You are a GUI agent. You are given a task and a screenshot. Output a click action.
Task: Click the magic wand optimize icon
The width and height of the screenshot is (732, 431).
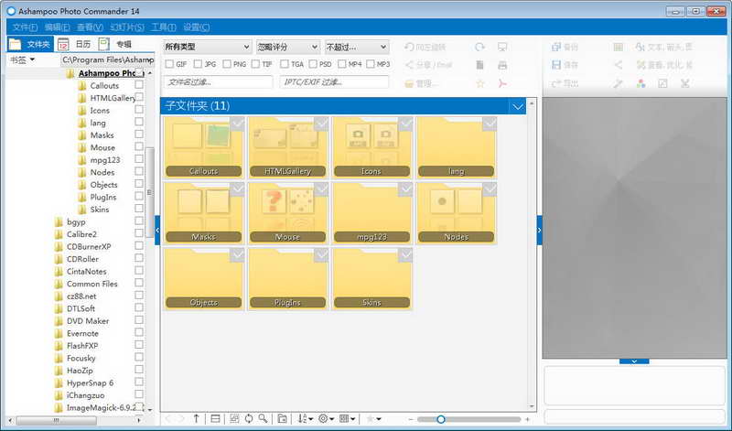point(619,83)
